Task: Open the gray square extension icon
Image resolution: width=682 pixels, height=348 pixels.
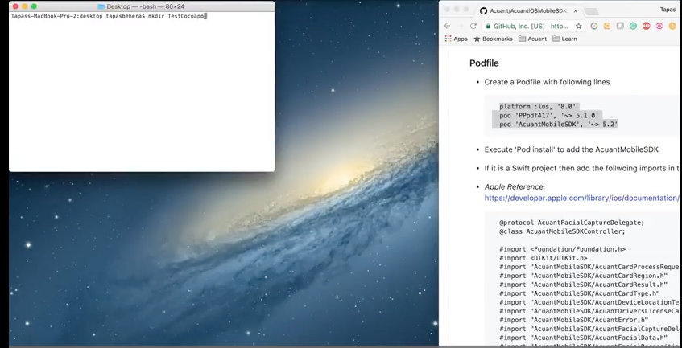Action: (x=620, y=26)
